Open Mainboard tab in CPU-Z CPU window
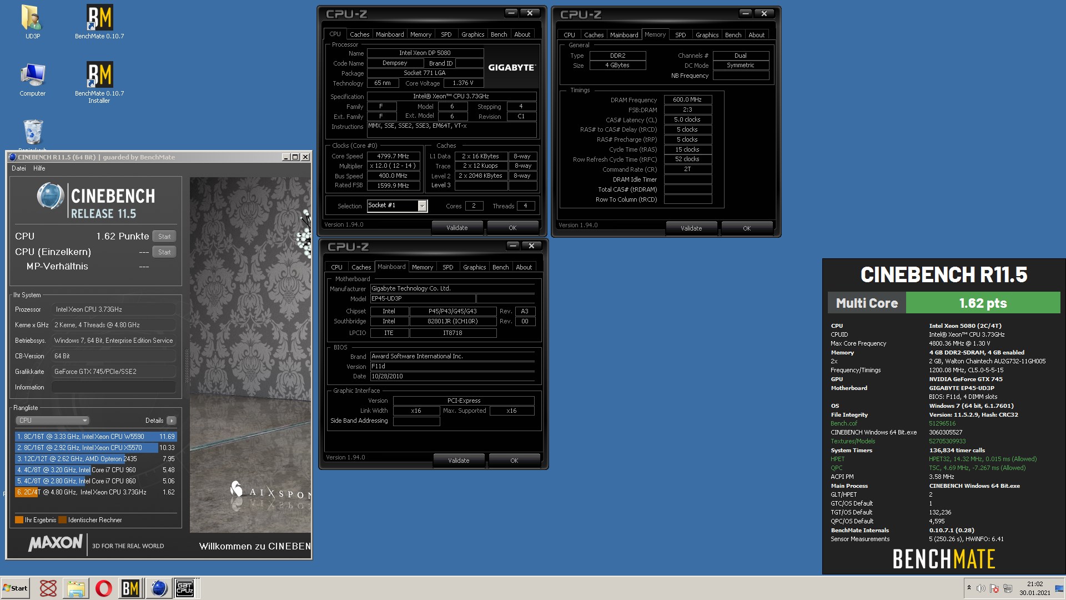Screen dimensions: 1066x600 pos(390,34)
